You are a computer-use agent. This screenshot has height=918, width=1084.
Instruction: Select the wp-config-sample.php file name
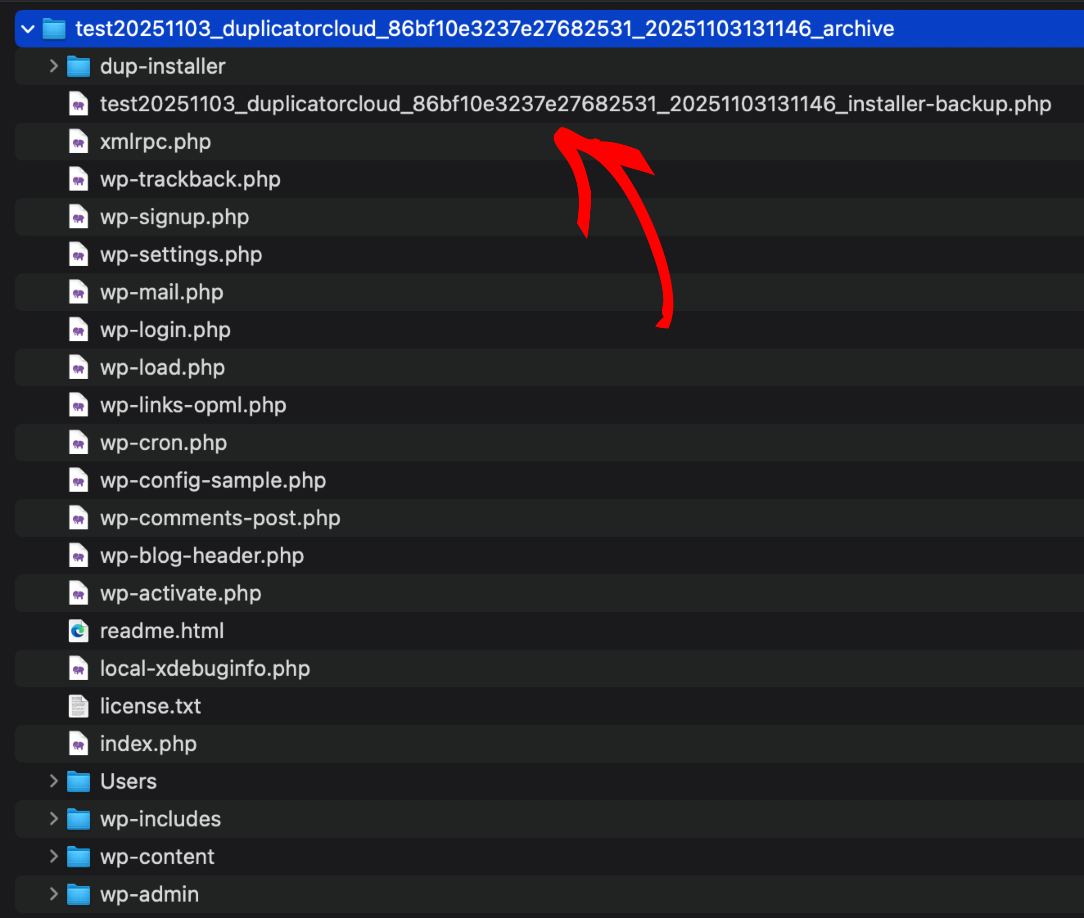[x=213, y=480]
